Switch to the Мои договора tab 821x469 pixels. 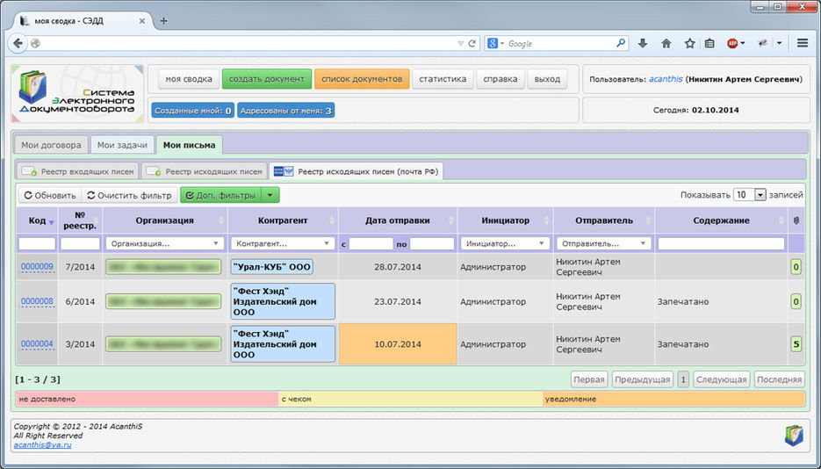[x=51, y=145]
